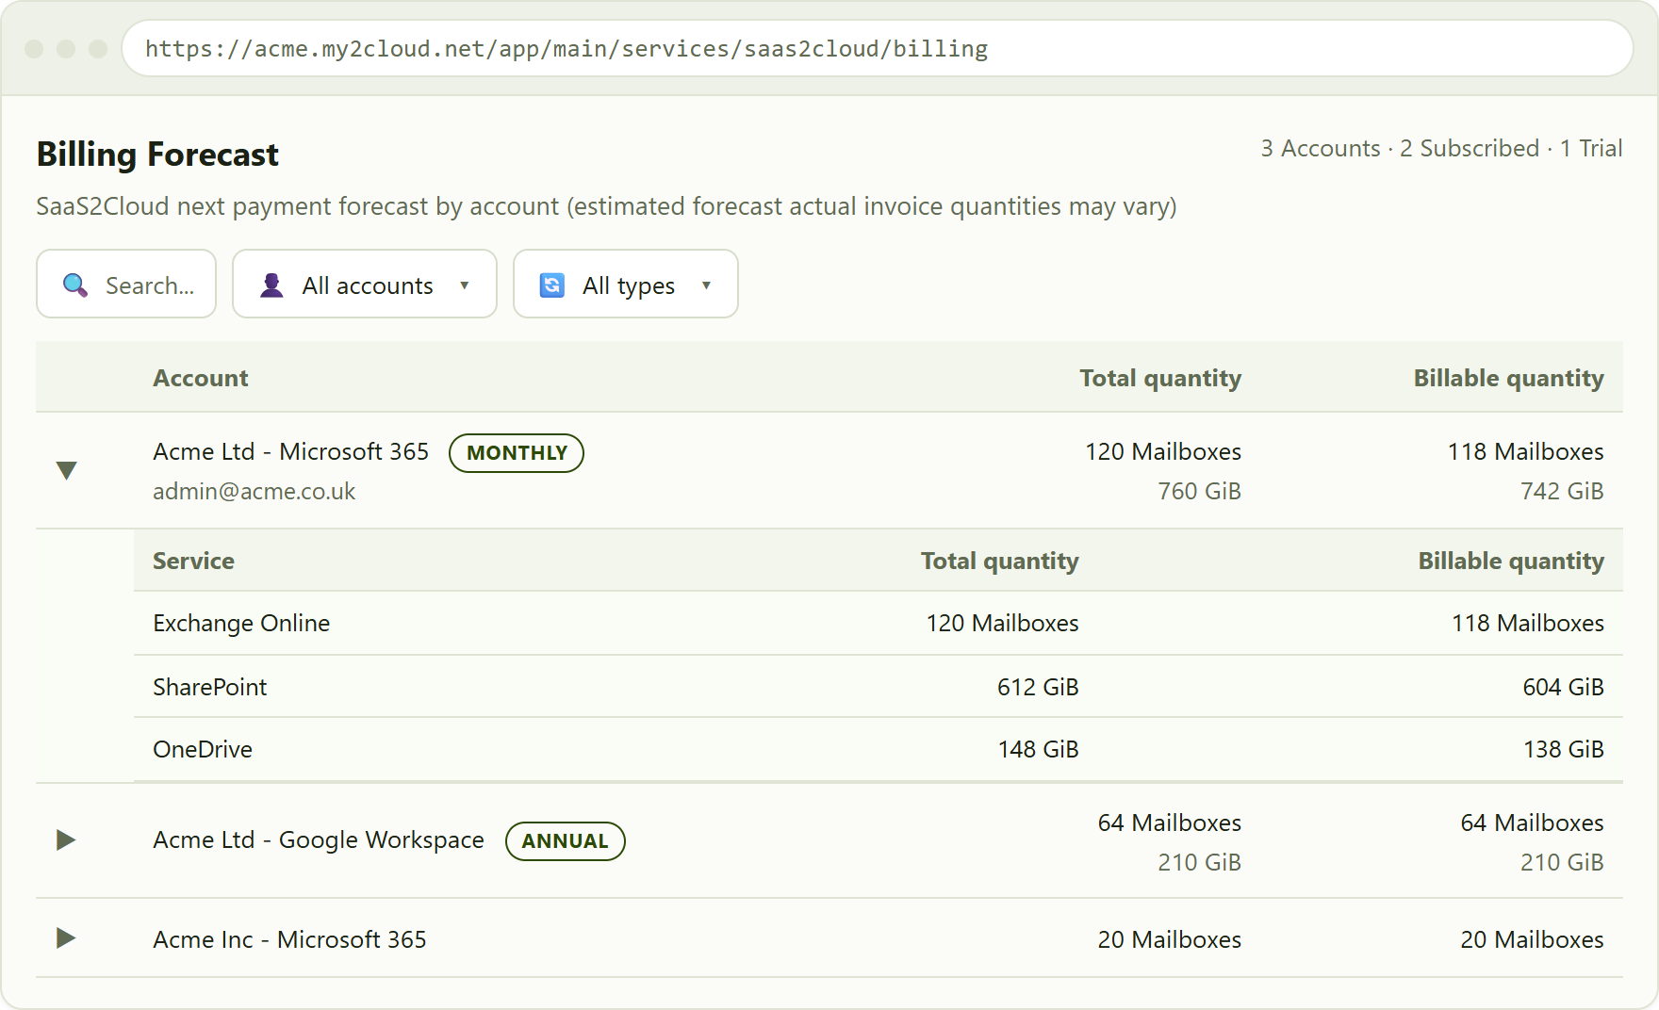1659x1010 pixels.
Task: Select the SharePoint service row
Action: (x=879, y=687)
